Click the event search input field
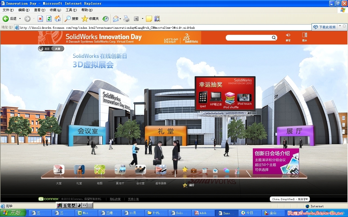348x217 pixels. [x=249, y=38]
